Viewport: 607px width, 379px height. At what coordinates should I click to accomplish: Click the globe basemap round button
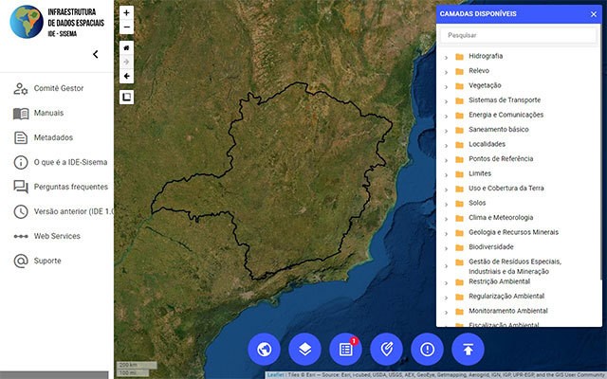coord(265,349)
